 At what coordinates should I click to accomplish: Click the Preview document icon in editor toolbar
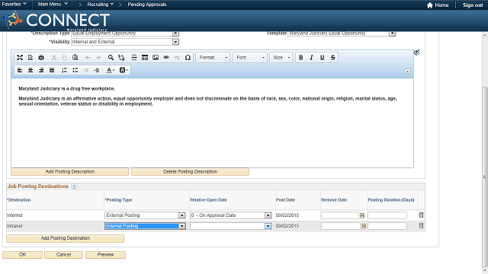tap(30, 58)
